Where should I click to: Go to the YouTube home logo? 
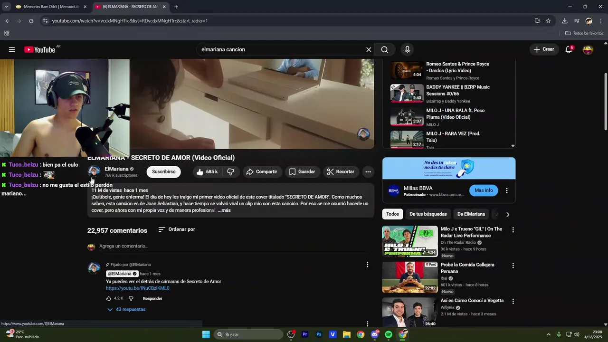click(40, 49)
